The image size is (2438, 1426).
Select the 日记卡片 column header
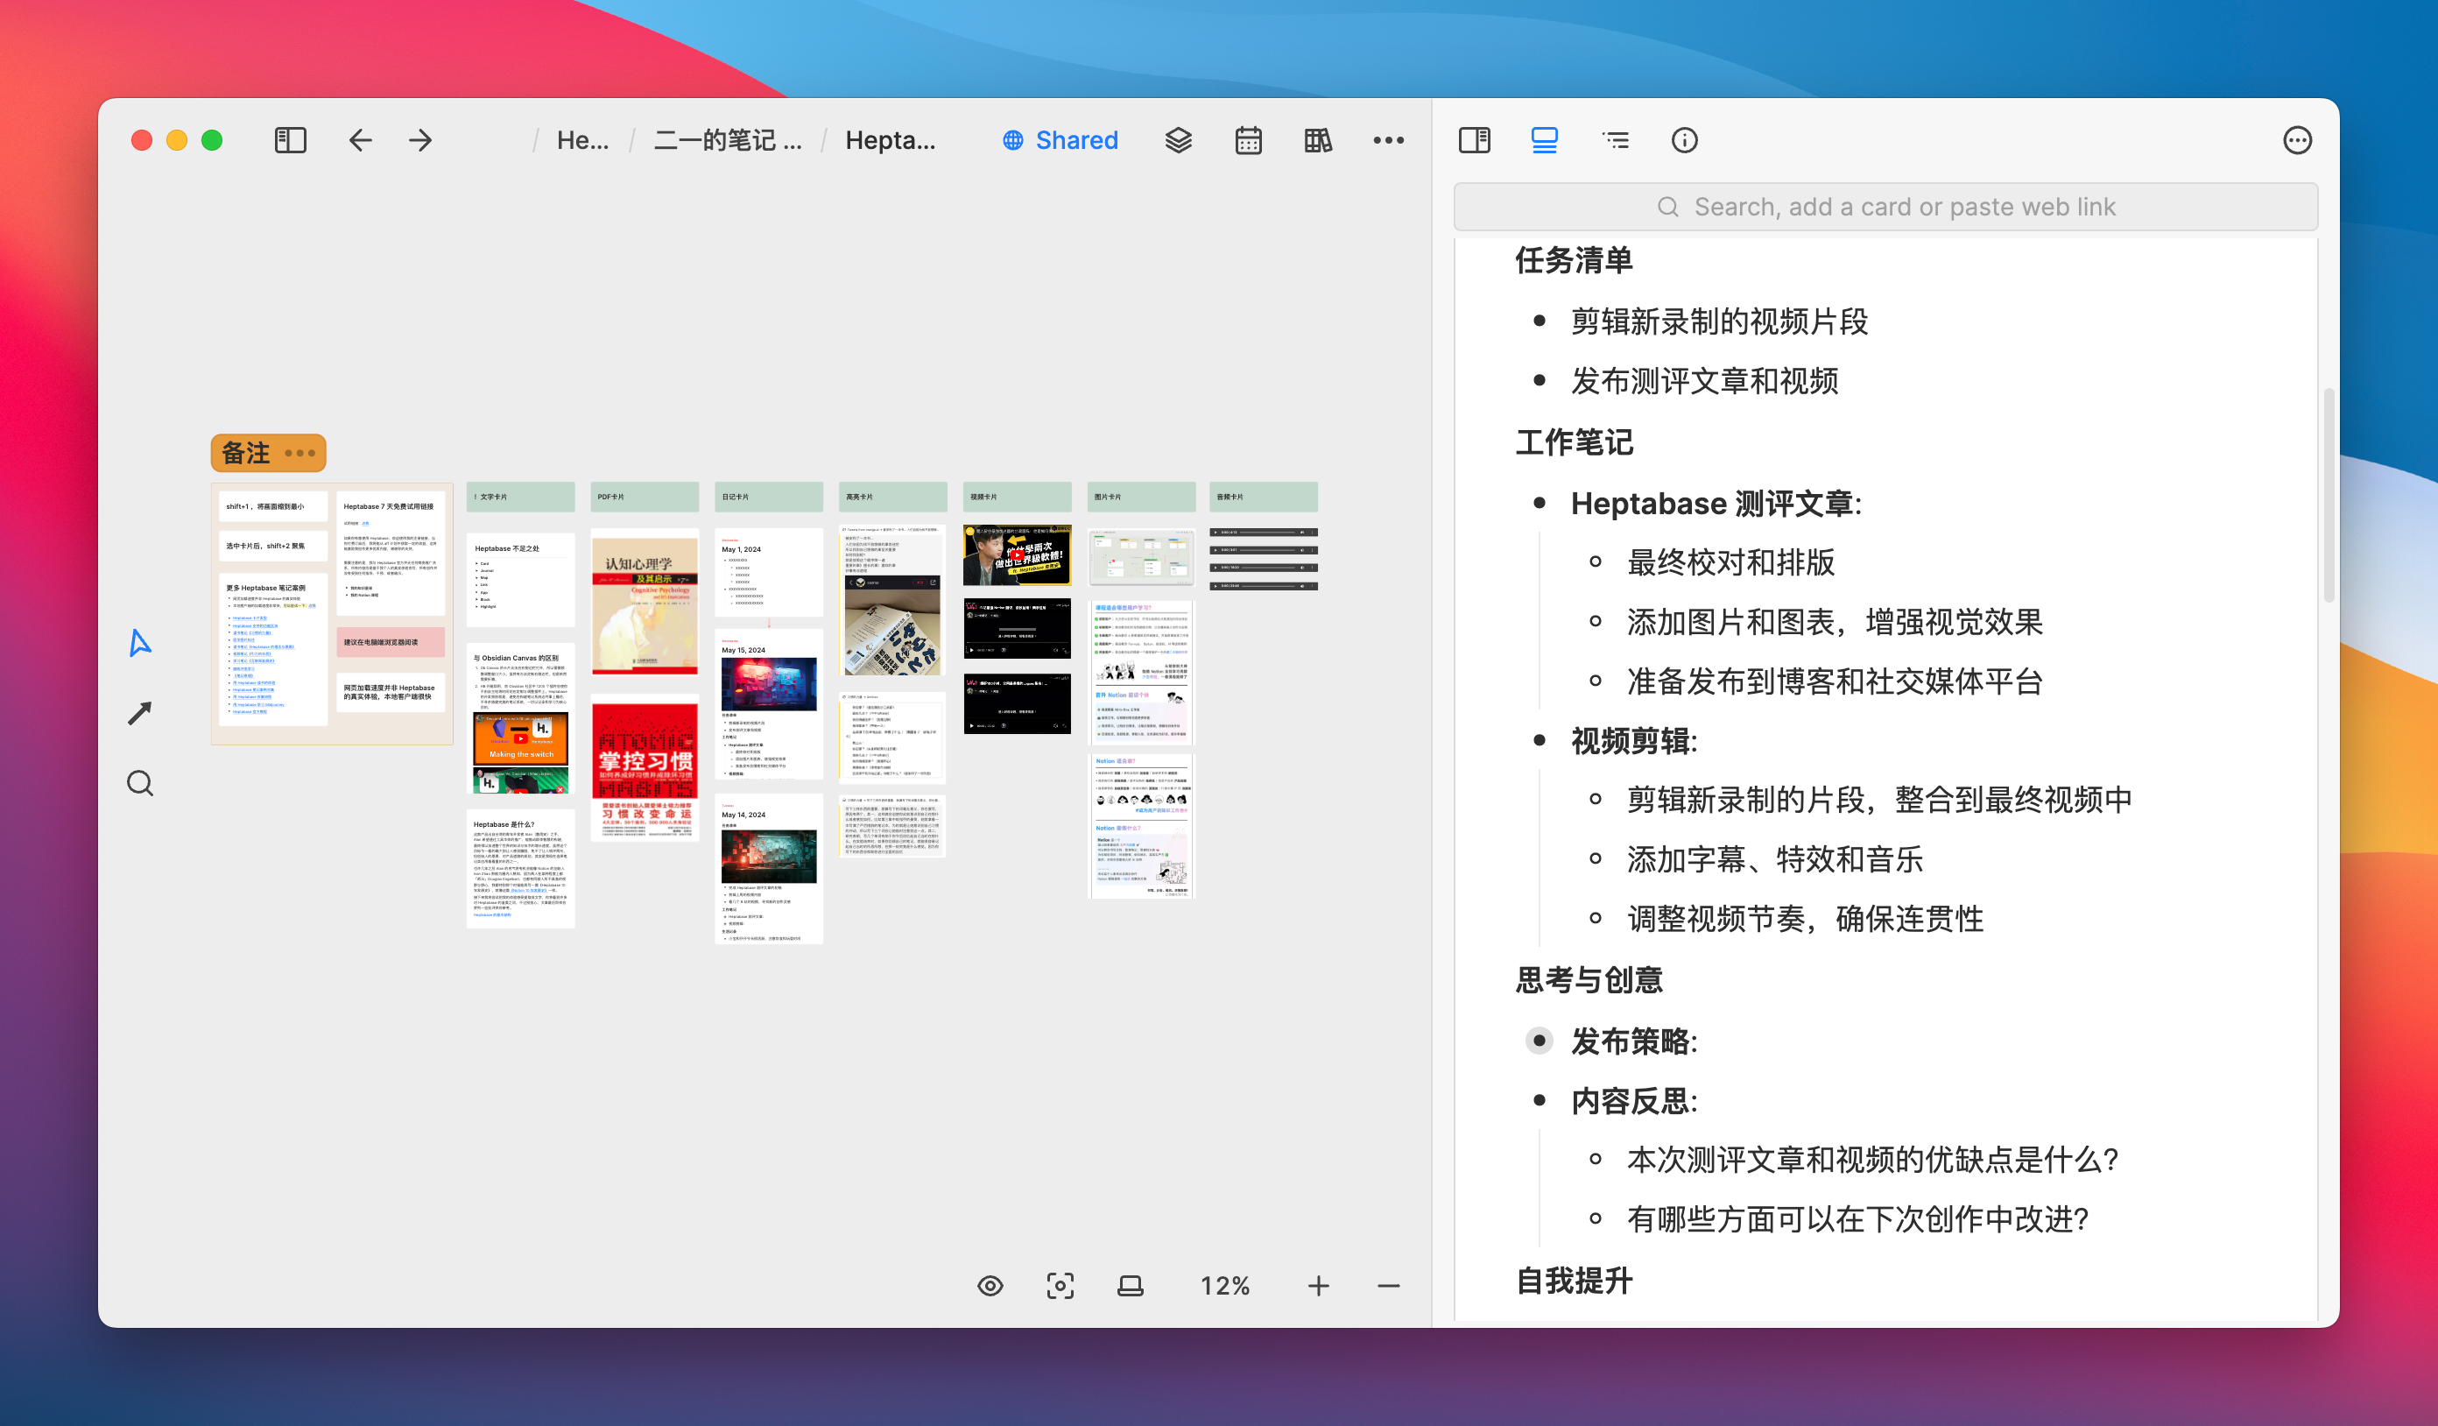[x=768, y=497]
